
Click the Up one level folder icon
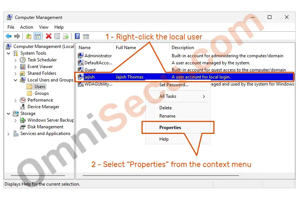coord(29,36)
